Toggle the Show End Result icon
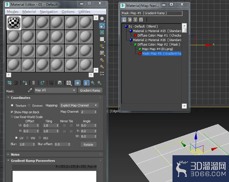 click(87, 83)
